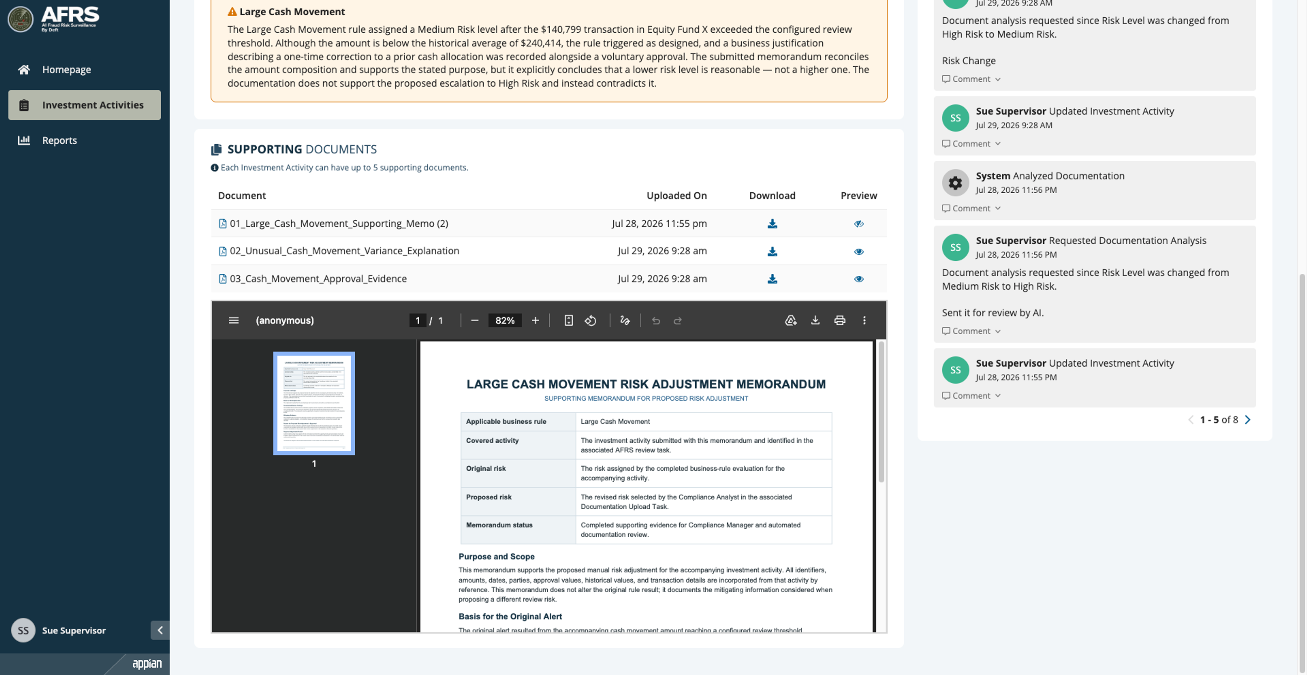Print the PDF document
This screenshot has height=675, width=1307.
(x=840, y=320)
